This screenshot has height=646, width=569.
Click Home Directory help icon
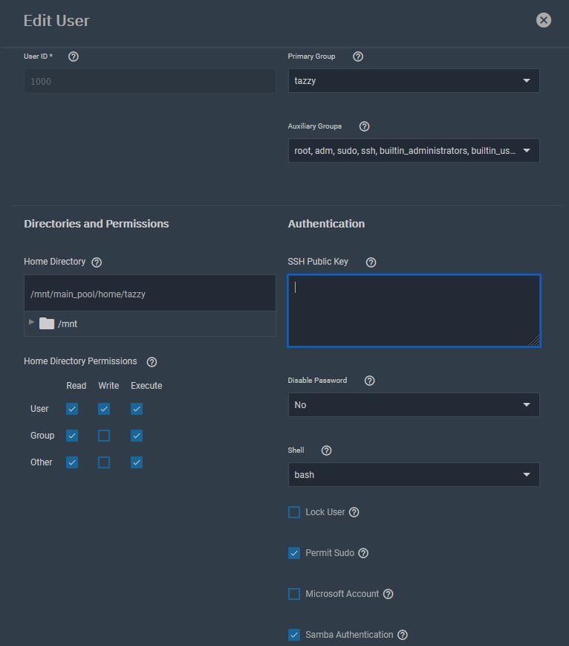coord(97,262)
